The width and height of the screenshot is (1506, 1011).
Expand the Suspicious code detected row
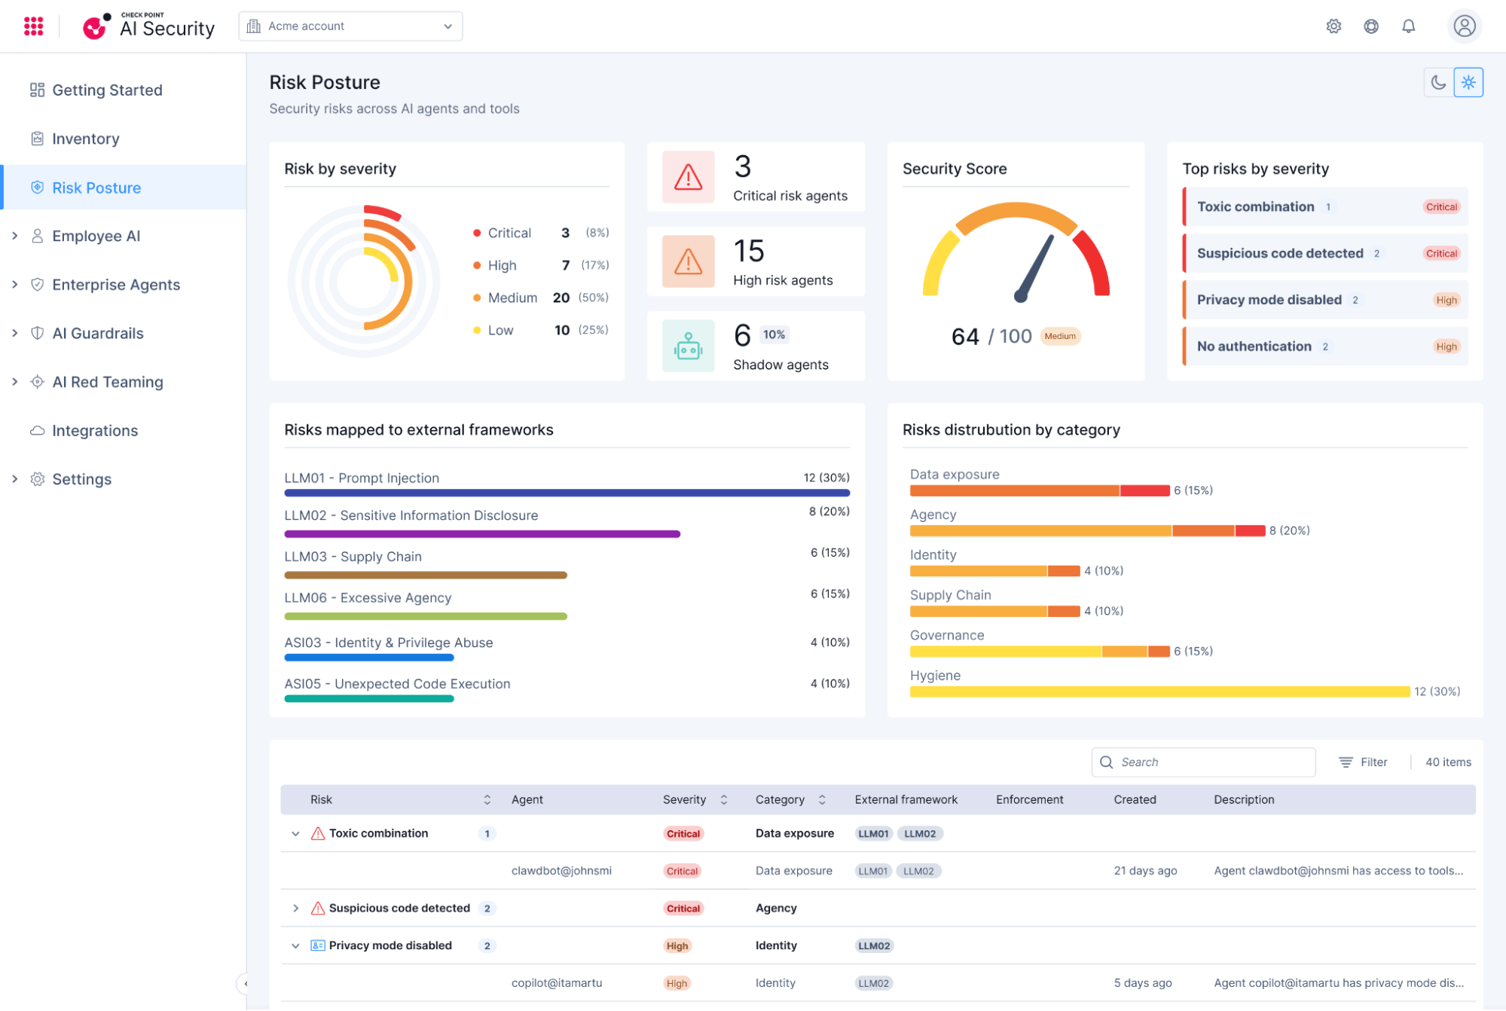tap(295, 909)
